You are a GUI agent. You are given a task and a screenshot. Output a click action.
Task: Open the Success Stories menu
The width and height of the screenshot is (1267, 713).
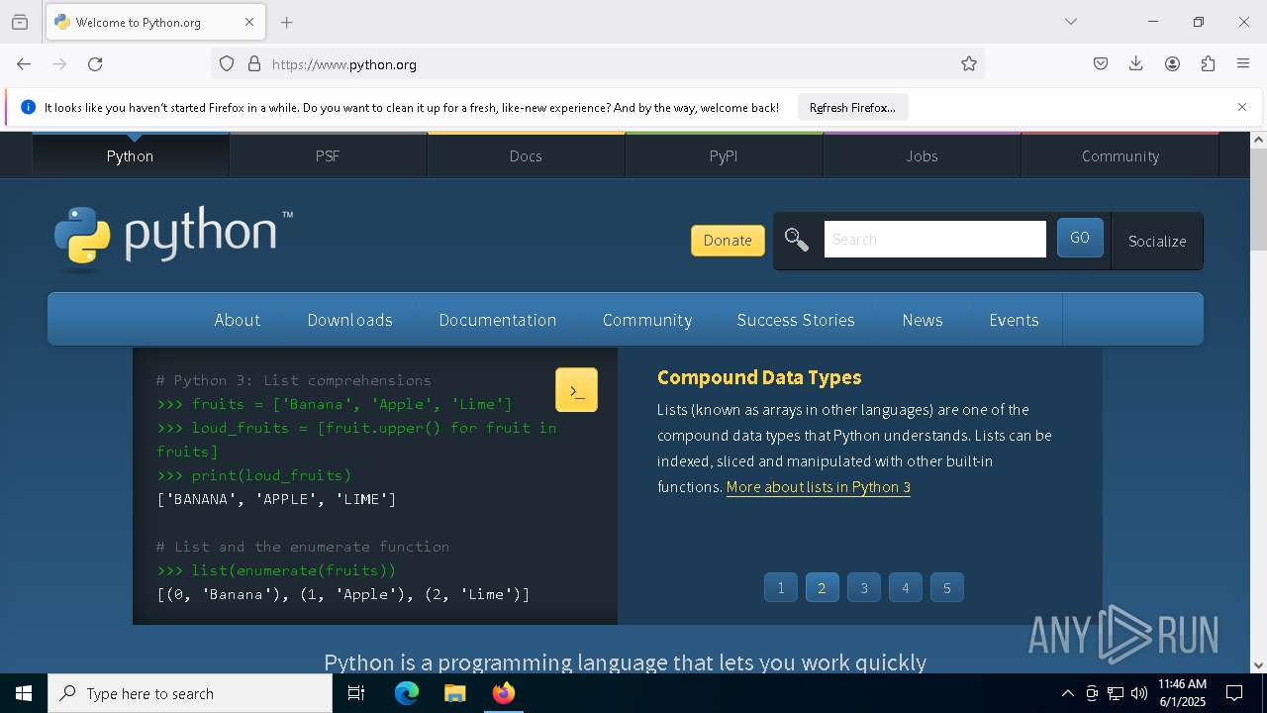[796, 320]
